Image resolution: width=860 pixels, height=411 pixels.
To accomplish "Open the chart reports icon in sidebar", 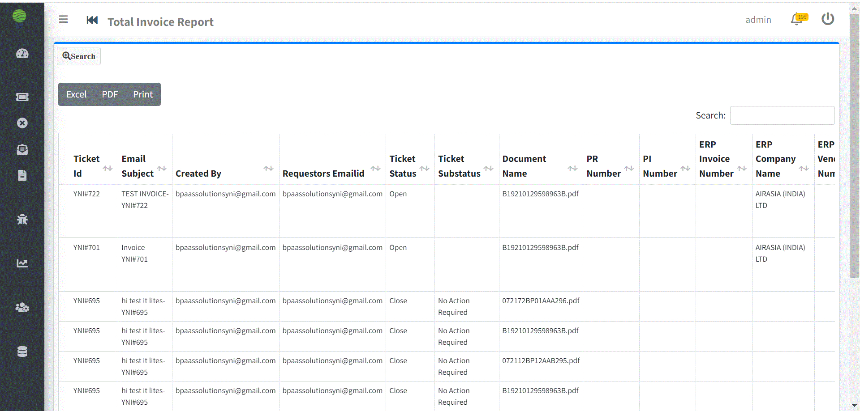I will pyautogui.click(x=22, y=263).
